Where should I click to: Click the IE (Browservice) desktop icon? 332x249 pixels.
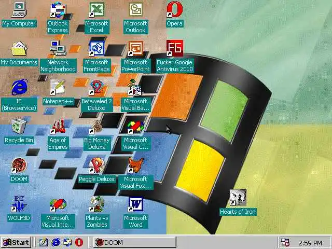(19, 87)
